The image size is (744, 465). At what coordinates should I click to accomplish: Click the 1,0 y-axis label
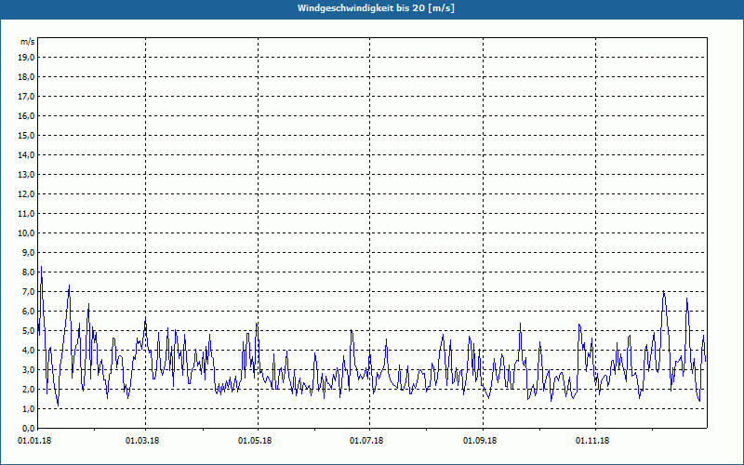pos(28,408)
